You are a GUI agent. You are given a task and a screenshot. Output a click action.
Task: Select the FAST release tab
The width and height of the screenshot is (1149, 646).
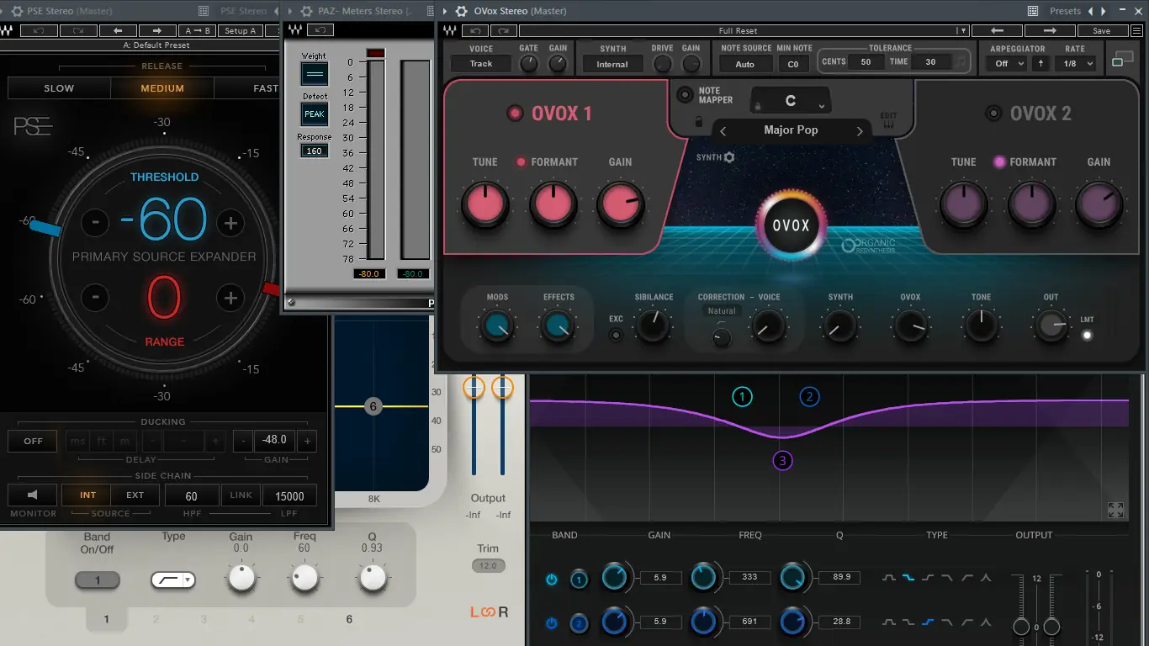(x=247, y=88)
